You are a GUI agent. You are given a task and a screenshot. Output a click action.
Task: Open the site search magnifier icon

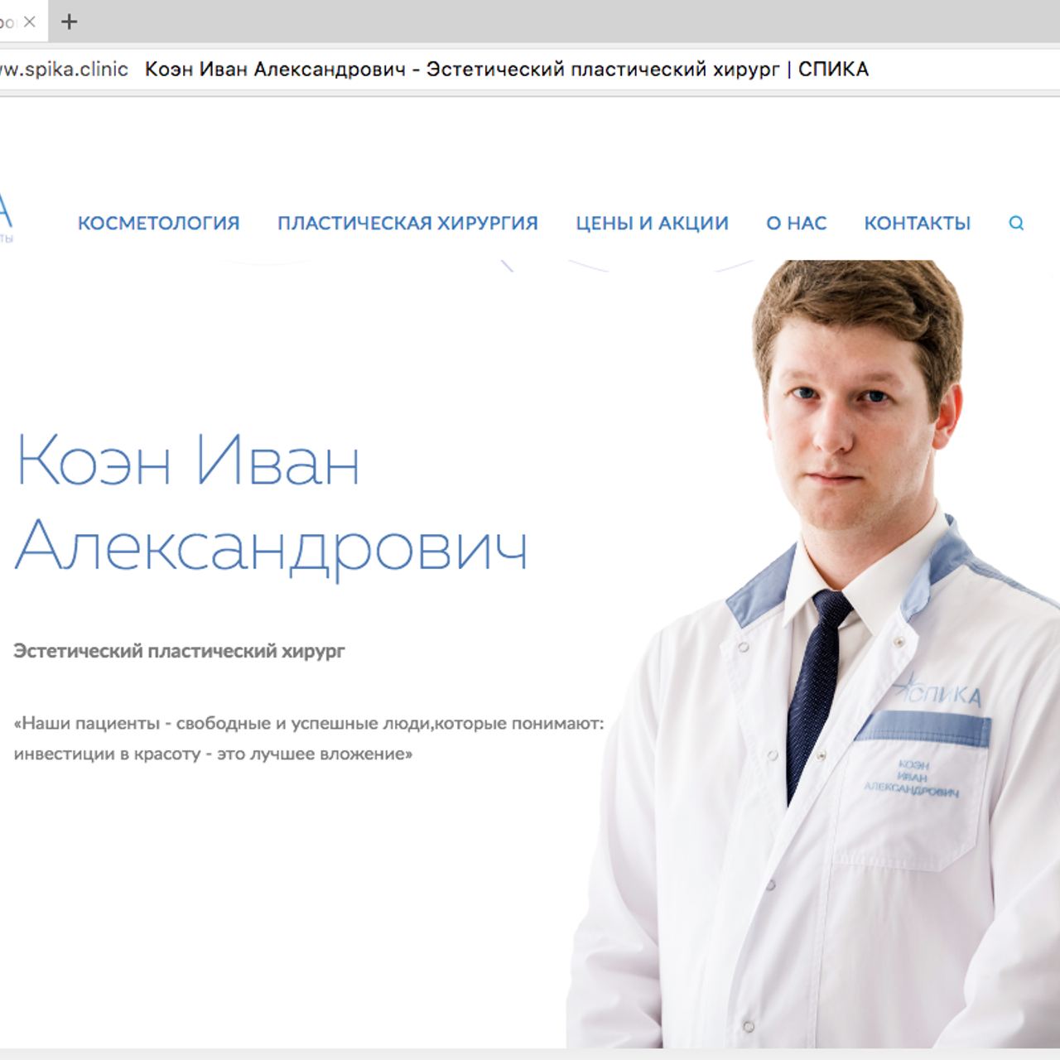[1016, 223]
